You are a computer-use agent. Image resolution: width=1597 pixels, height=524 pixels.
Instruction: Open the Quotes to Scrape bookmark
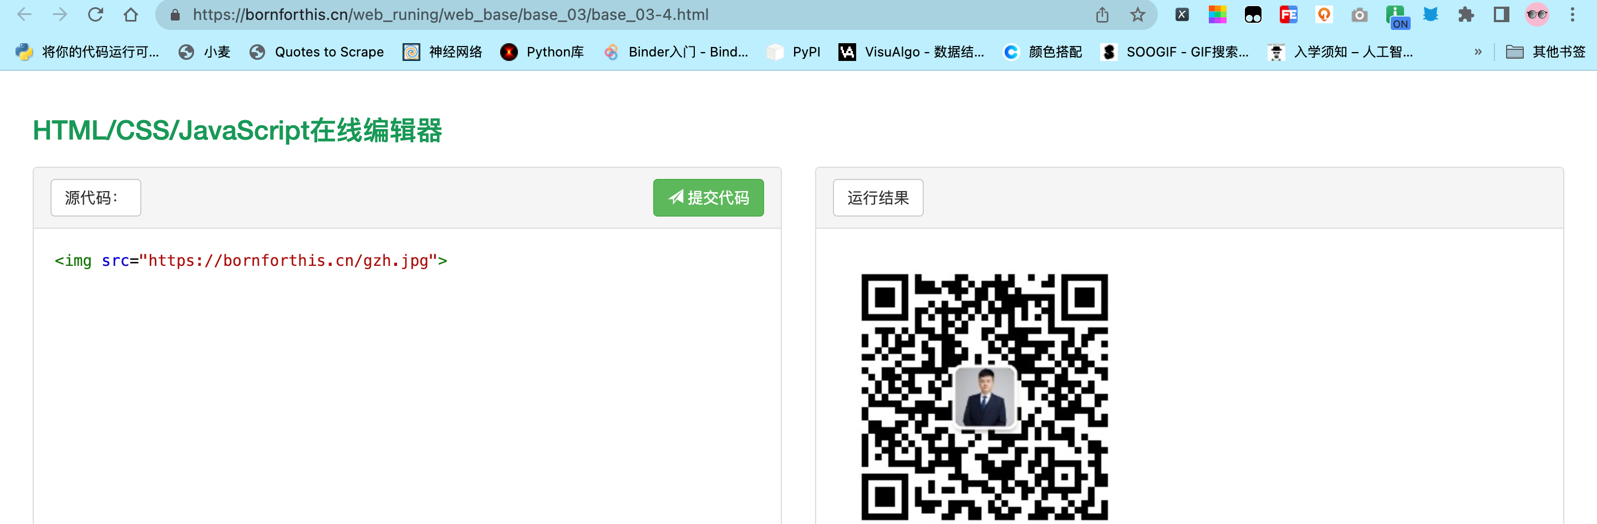pyautogui.click(x=316, y=52)
